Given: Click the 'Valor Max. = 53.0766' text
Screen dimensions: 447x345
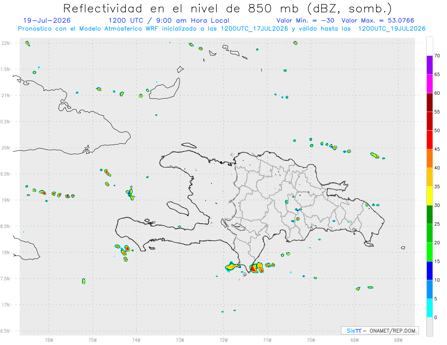Looking at the screenshot, I should click(x=378, y=20).
